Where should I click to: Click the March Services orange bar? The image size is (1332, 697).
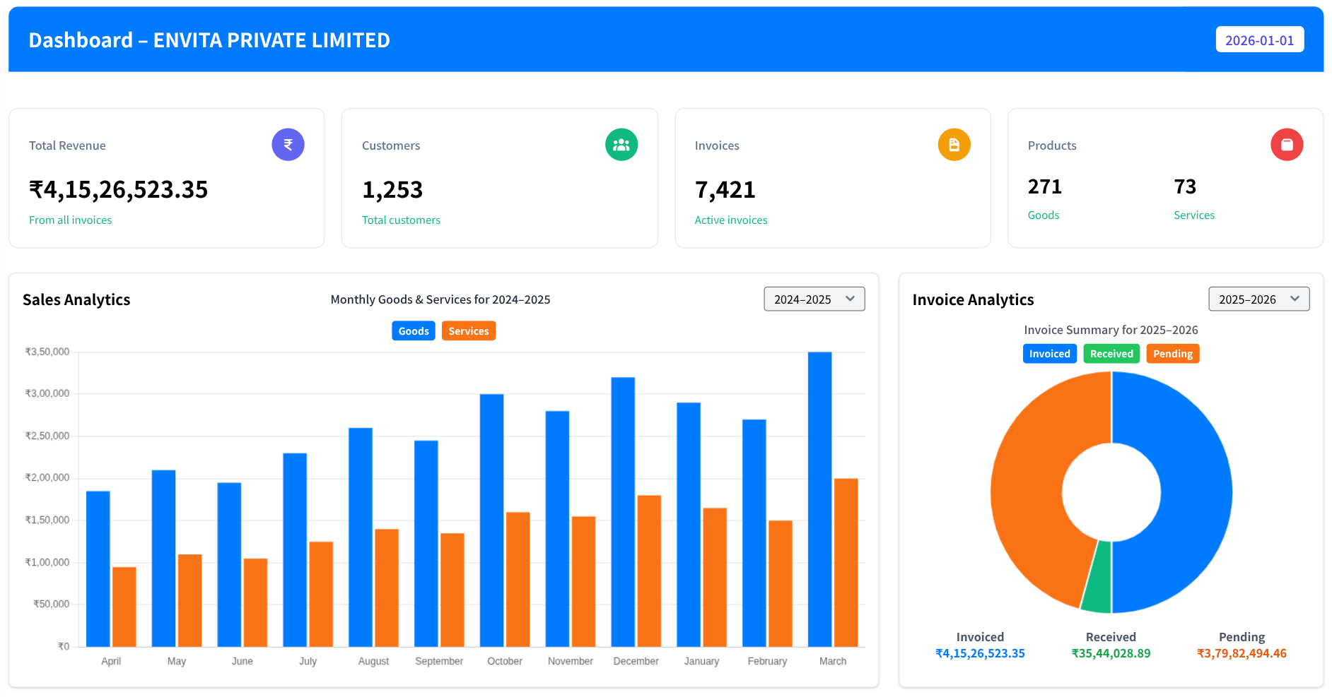point(846,563)
